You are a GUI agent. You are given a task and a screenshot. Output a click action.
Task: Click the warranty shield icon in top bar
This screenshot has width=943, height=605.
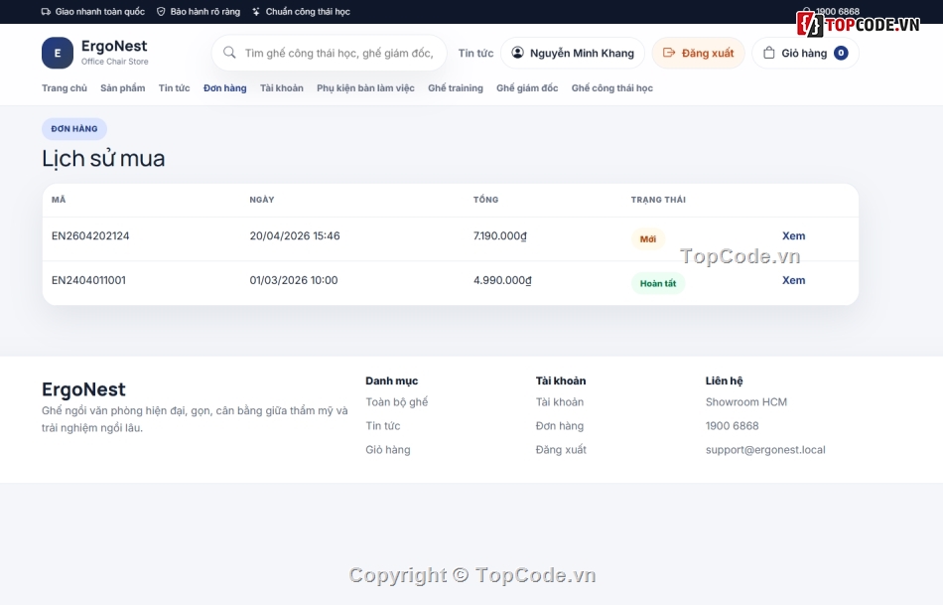pyautogui.click(x=161, y=12)
